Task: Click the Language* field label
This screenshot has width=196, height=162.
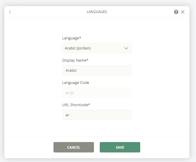Action: click(x=72, y=38)
